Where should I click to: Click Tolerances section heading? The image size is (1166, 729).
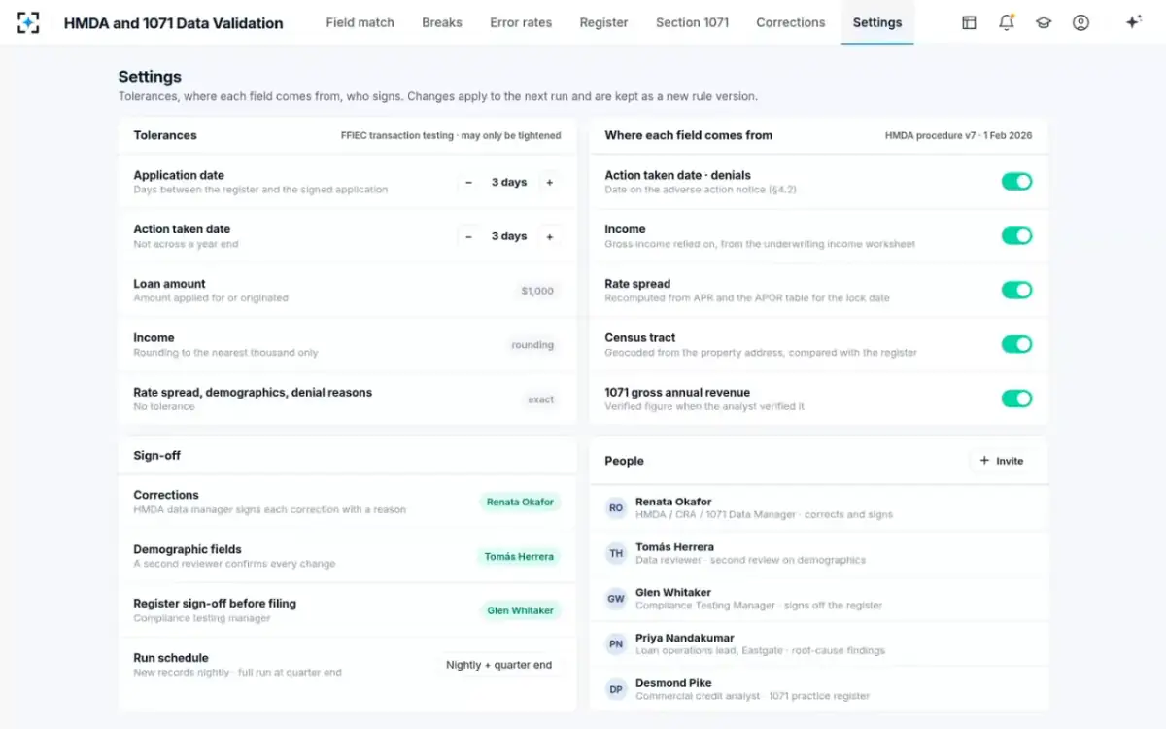[165, 135]
